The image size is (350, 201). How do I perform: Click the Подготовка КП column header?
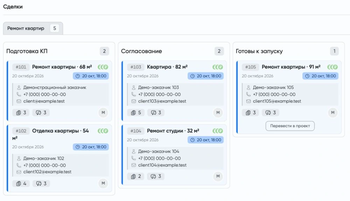tap(27, 51)
